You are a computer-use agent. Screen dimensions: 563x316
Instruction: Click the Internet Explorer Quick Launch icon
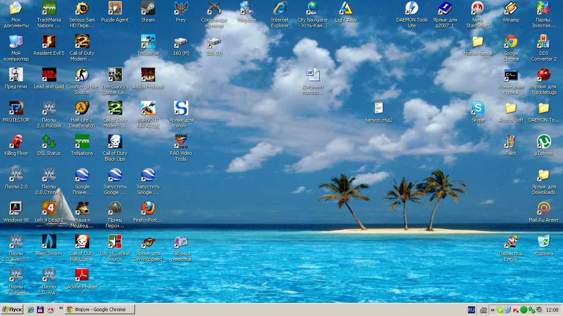[31, 309]
